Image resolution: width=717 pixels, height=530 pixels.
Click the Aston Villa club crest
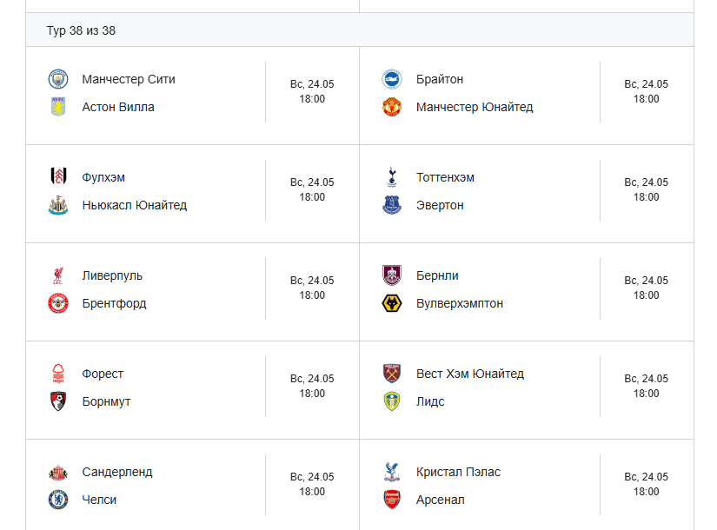tap(58, 107)
